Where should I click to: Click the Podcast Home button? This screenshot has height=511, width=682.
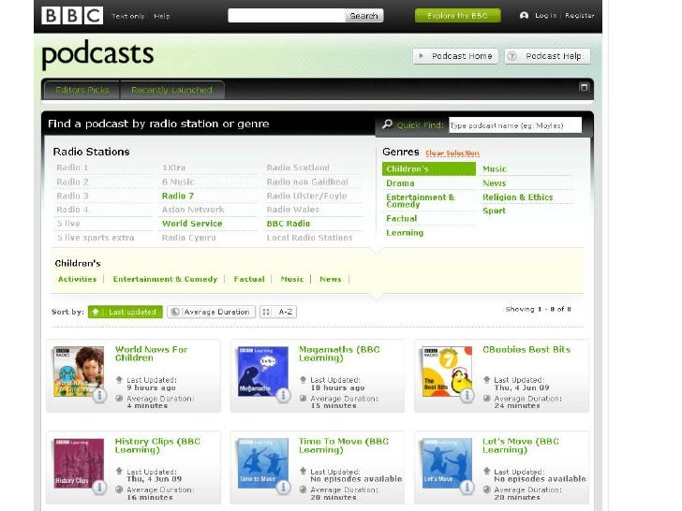tap(455, 56)
